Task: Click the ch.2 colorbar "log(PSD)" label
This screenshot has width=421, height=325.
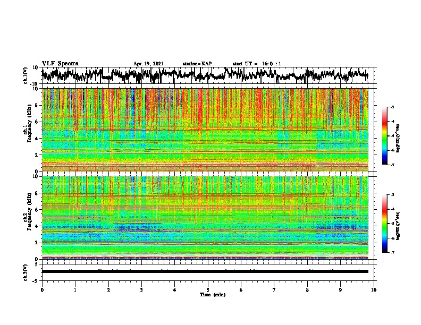Action: [398, 226]
